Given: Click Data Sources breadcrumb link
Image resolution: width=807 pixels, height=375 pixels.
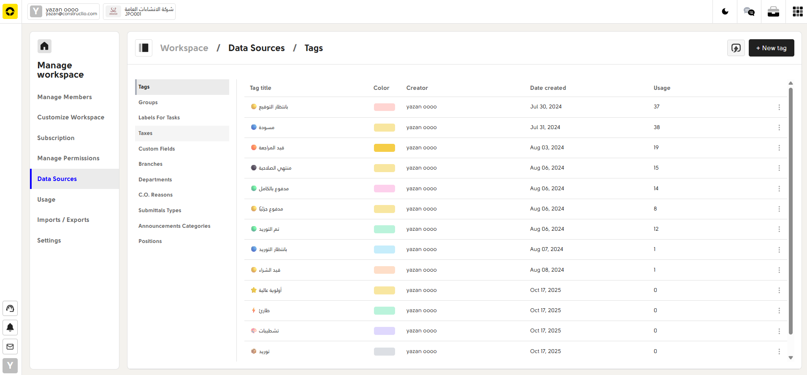Looking at the screenshot, I should tap(257, 48).
